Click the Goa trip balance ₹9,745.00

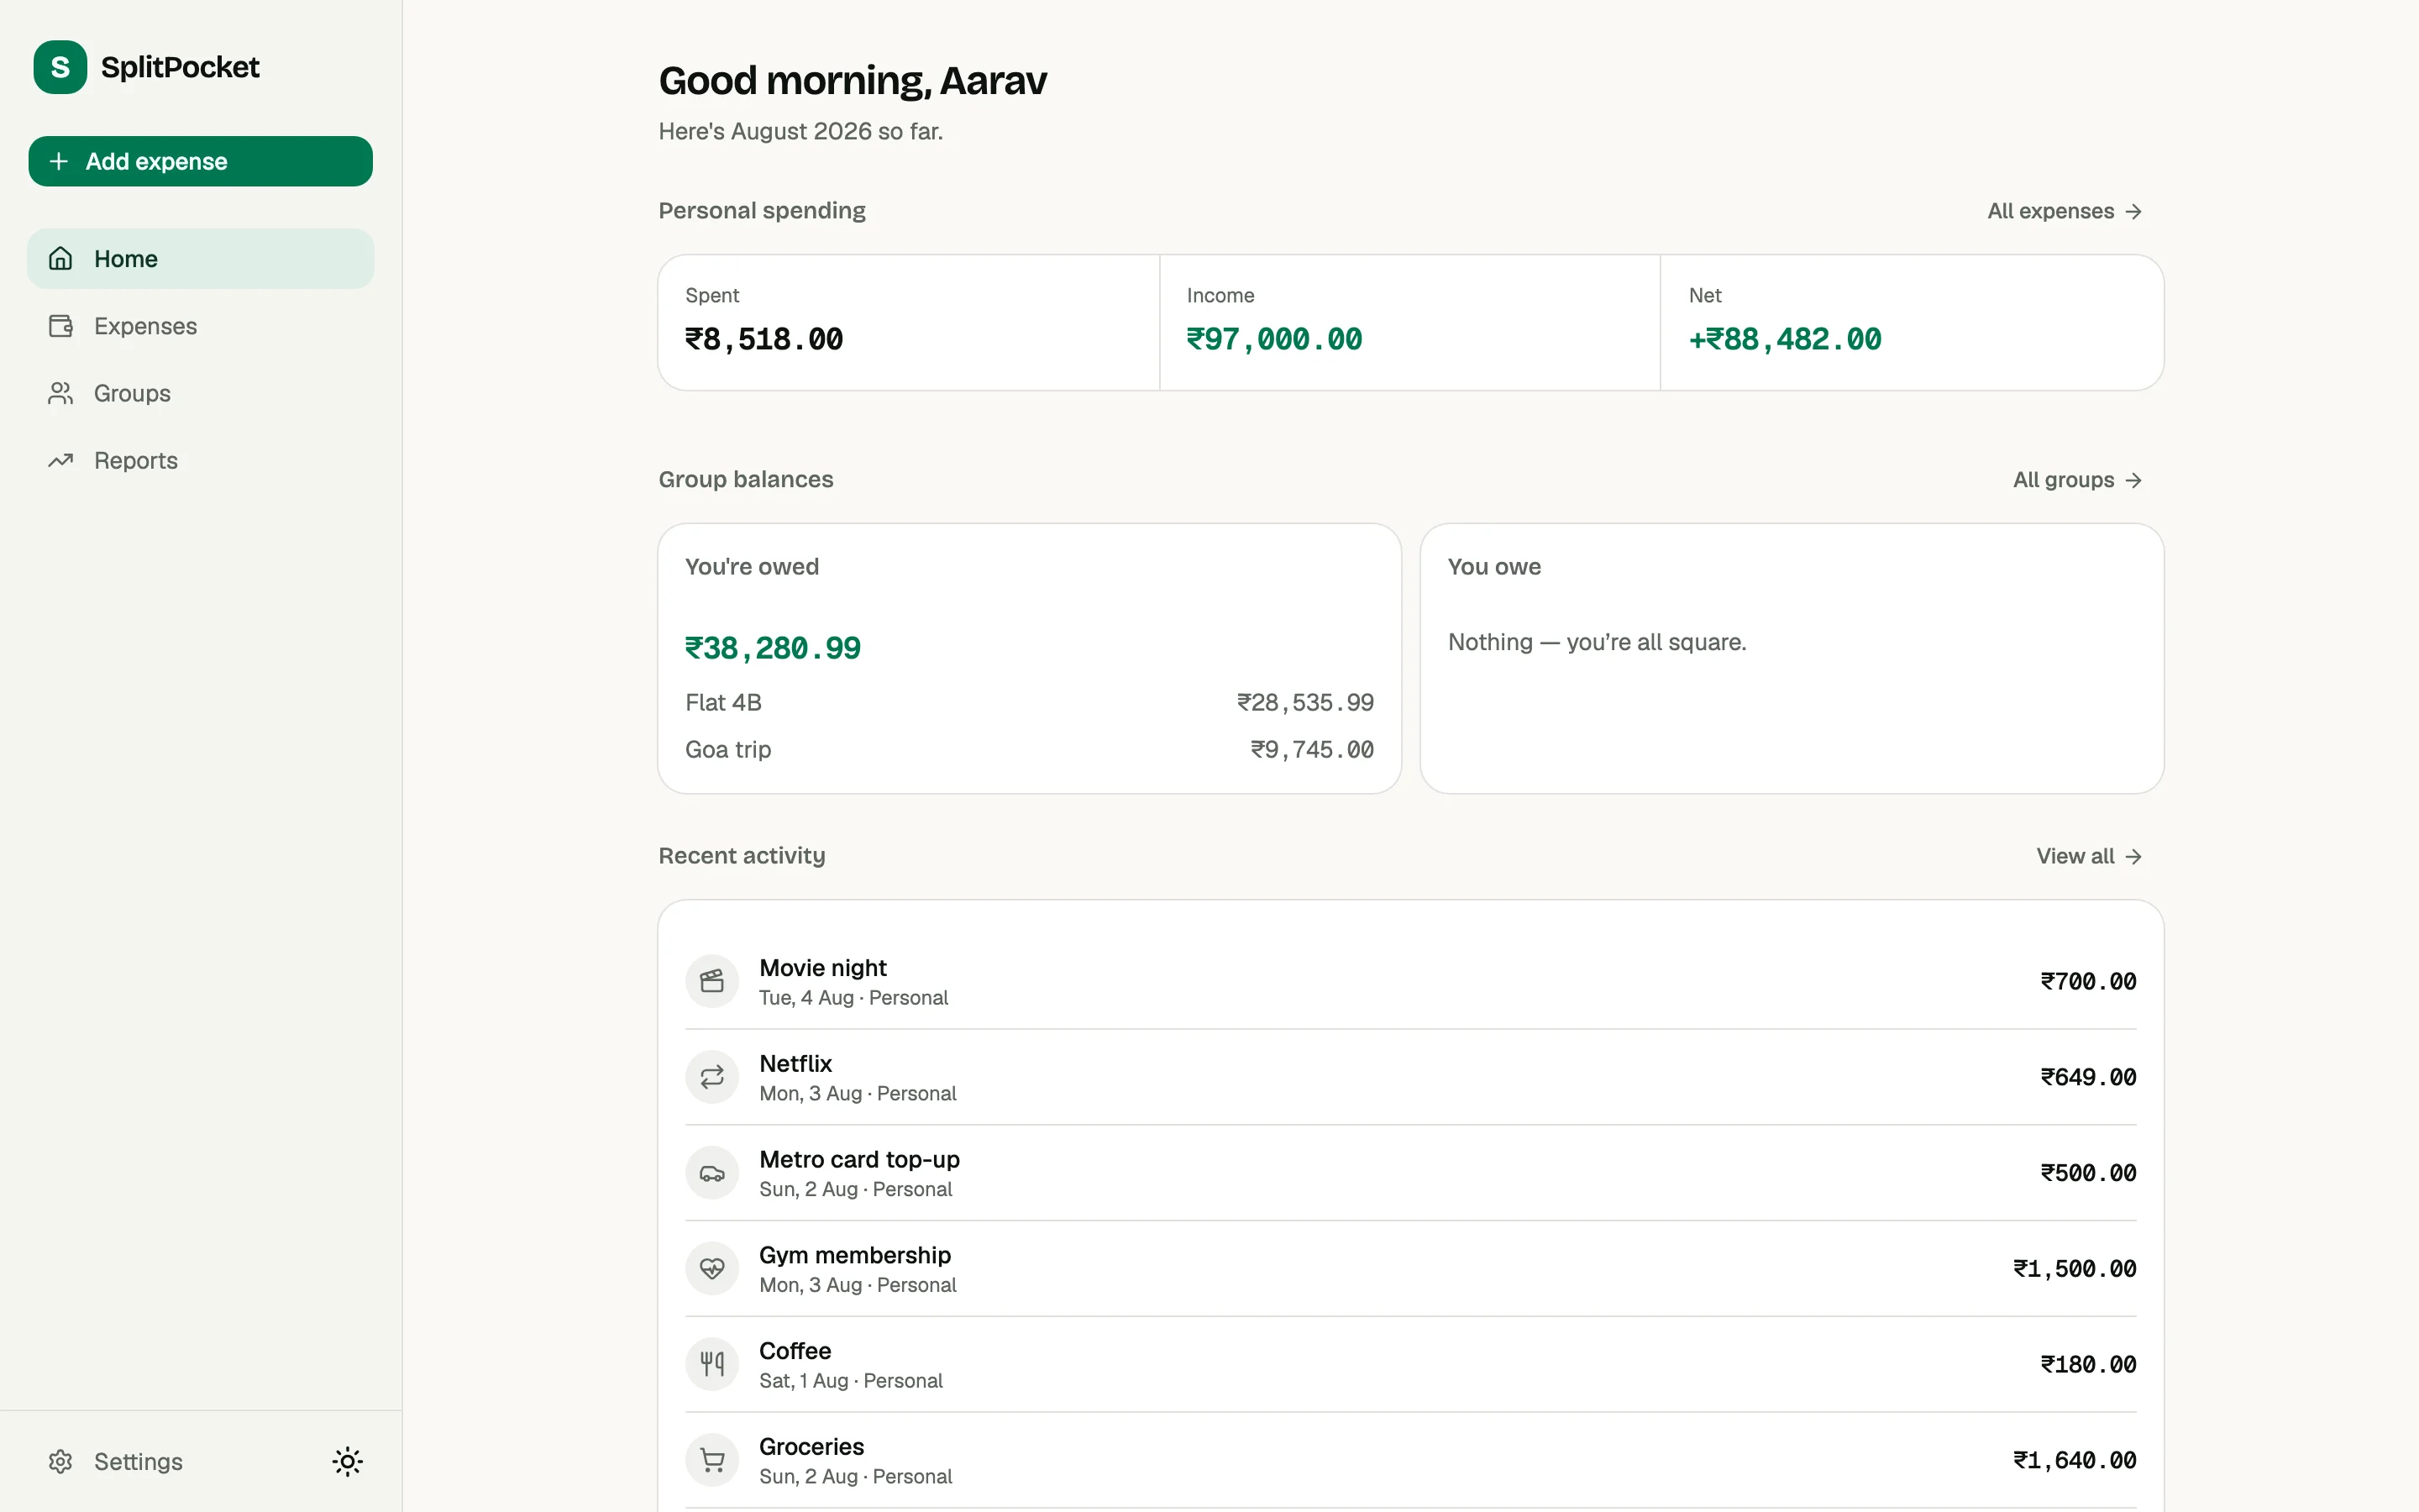1313,750
